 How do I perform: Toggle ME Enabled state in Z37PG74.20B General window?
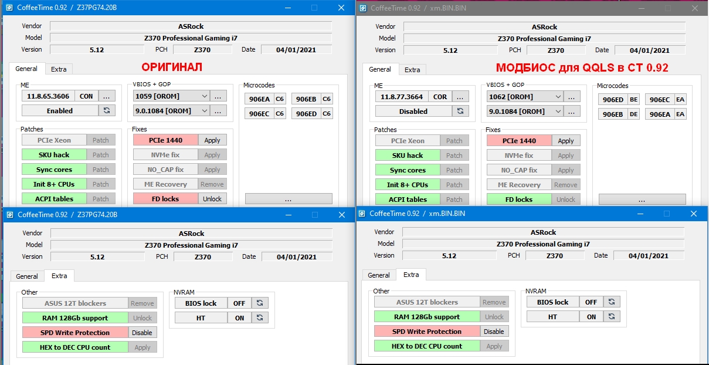(x=60, y=110)
